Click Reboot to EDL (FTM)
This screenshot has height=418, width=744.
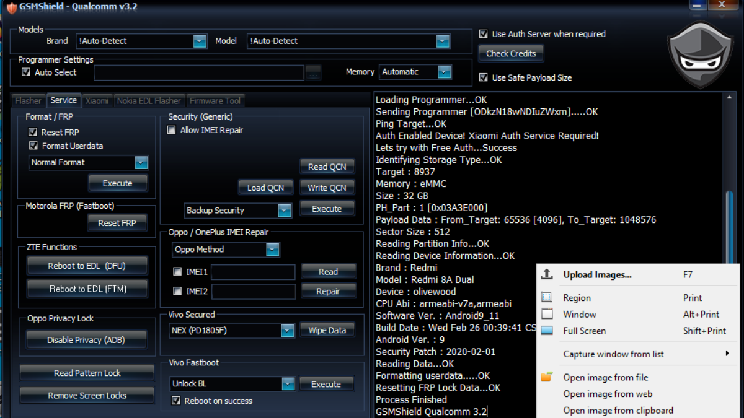[87, 289]
